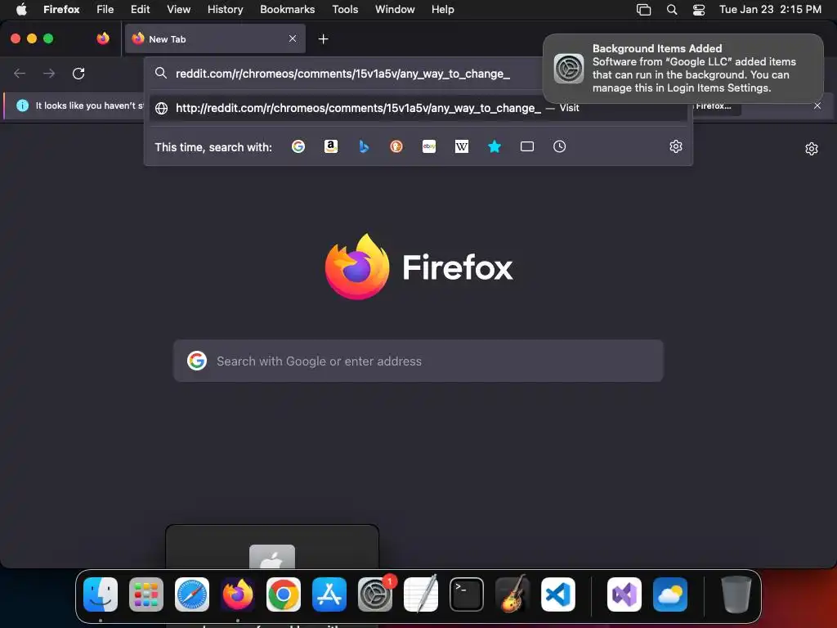Open System Settings from the Dock

pos(375,594)
